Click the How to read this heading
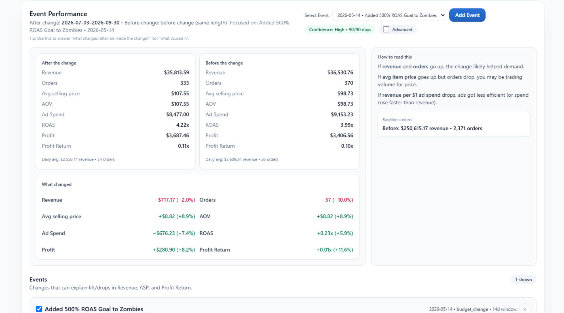Image resolution: width=564 pixels, height=313 pixels. tap(395, 57)
